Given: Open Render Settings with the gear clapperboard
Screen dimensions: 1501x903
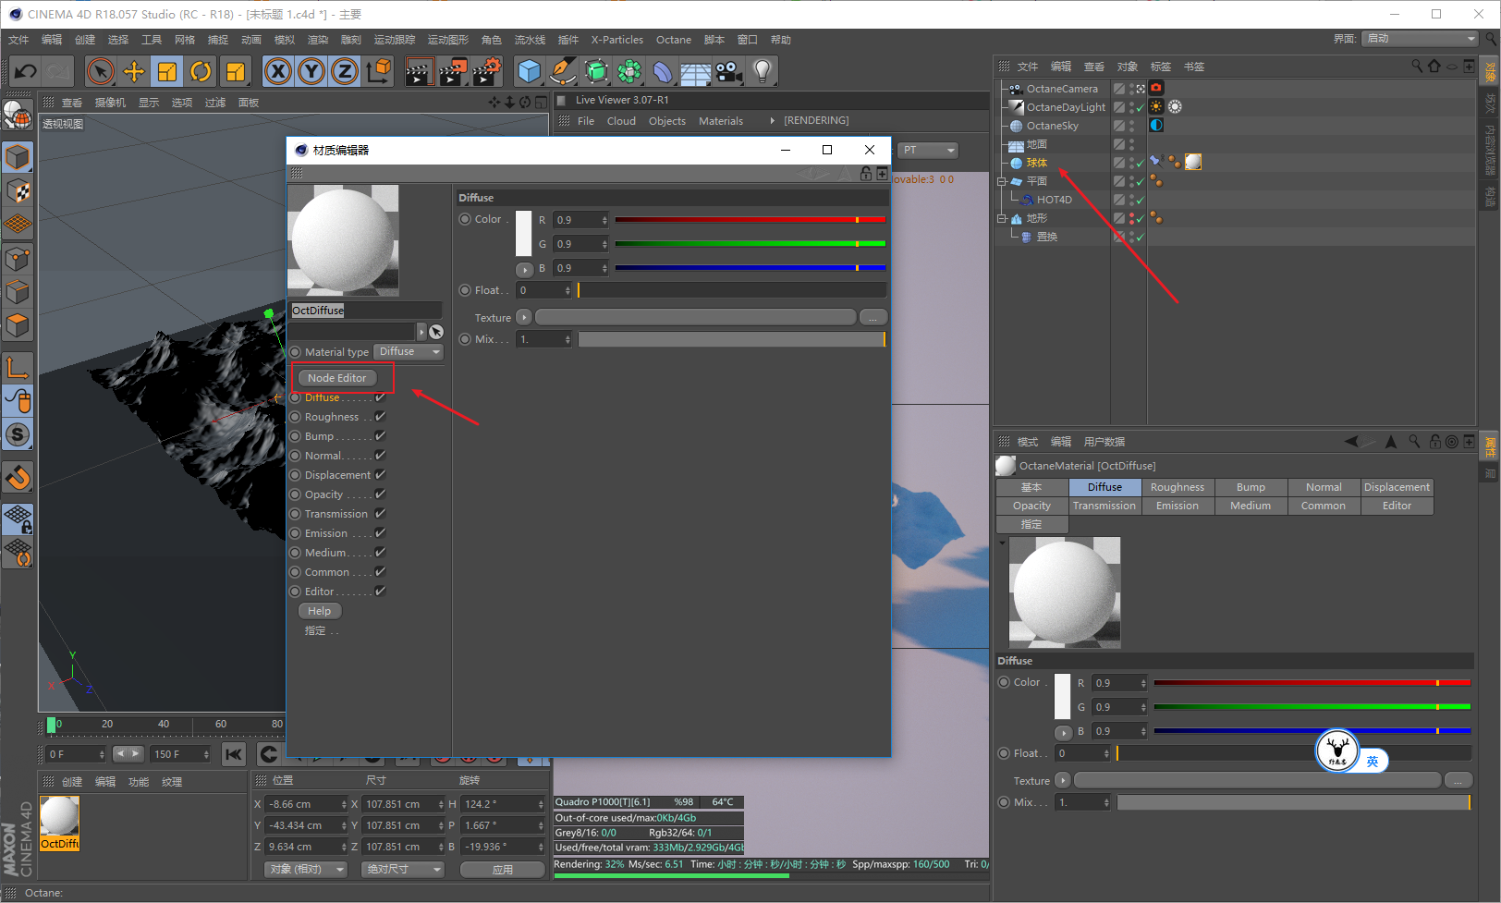Looking at the screenshot, I should 487,71.
